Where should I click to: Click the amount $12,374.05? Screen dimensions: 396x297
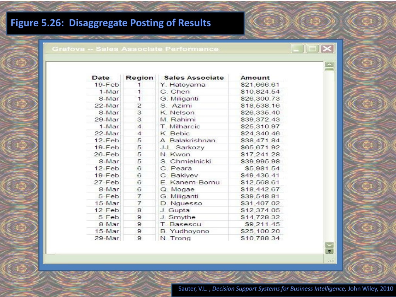(260, 210)
